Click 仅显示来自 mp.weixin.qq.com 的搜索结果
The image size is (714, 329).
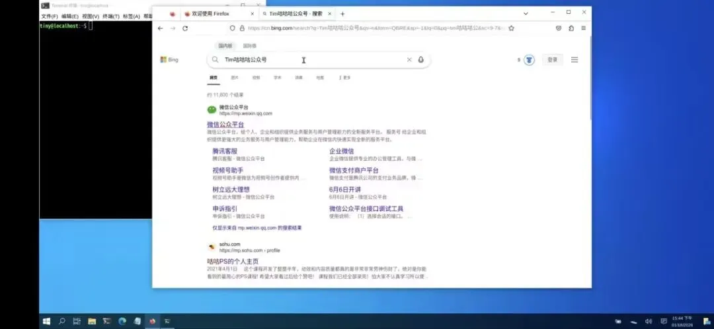point(257,227)
